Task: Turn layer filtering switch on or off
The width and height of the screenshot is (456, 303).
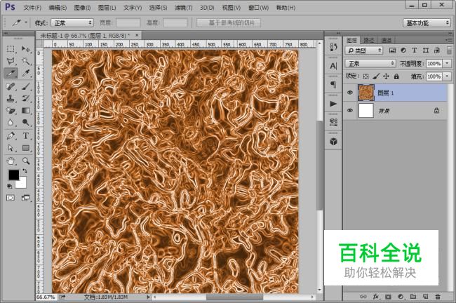Action: coord(449,50)
